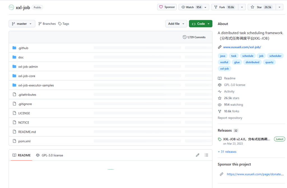Open the 1,729 Commits history
The width and height of the screenshot is (287, 188).
click(x=194, y=37)
